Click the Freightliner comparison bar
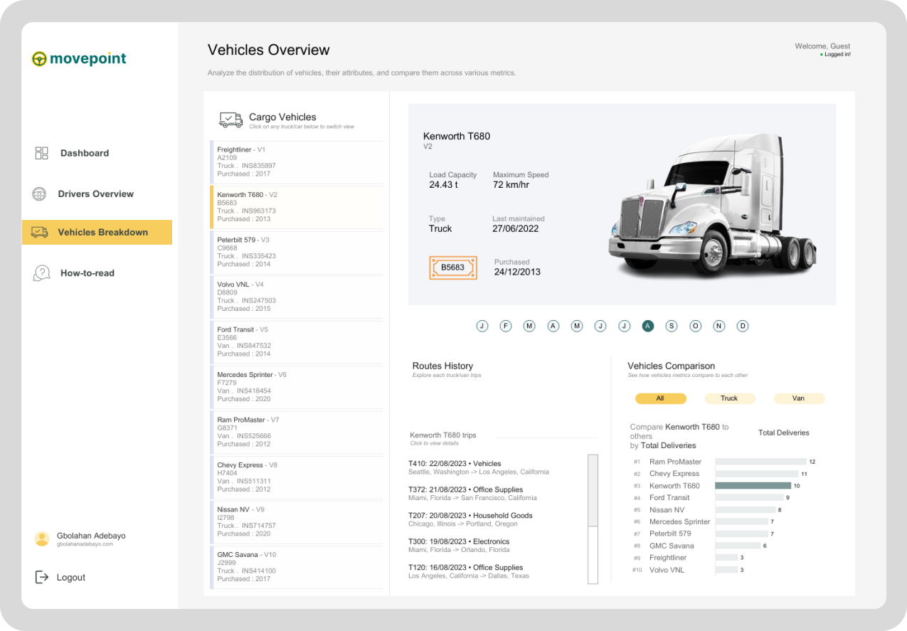Screen dimensions: 907x631 click(x=726, y=558)
